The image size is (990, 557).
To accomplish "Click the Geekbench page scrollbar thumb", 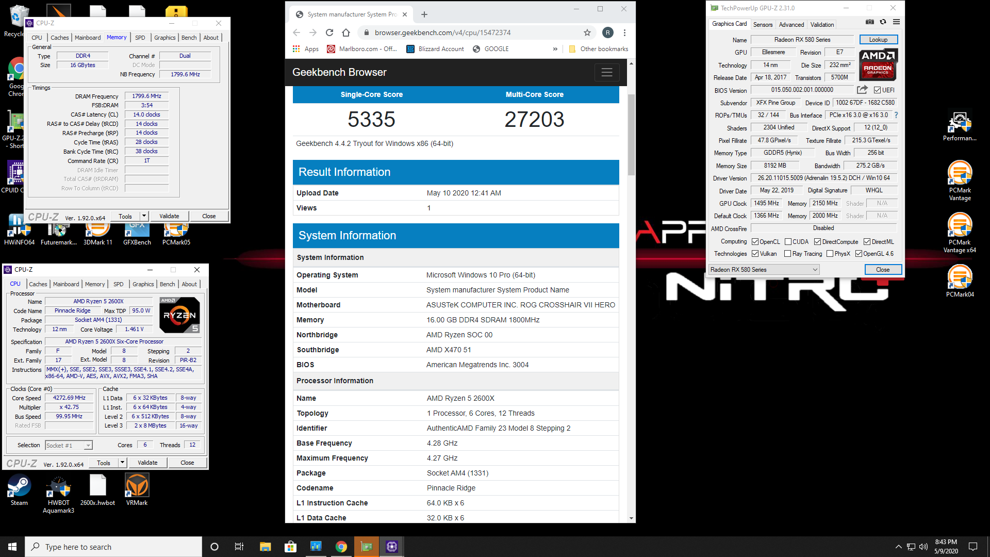I will point(631,135).
